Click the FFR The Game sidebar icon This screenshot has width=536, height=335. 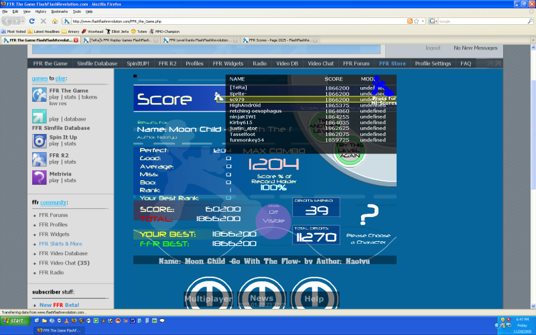pyautogui.click(x=40, y=96)
